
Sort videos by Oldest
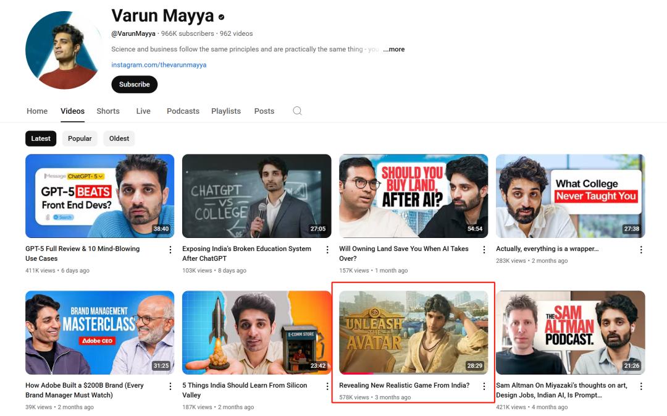(x=119, y=138)
